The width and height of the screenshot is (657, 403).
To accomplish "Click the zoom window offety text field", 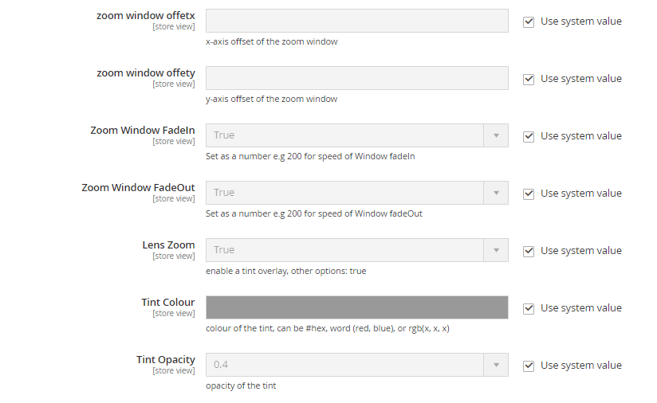I will tap(356, 78).
